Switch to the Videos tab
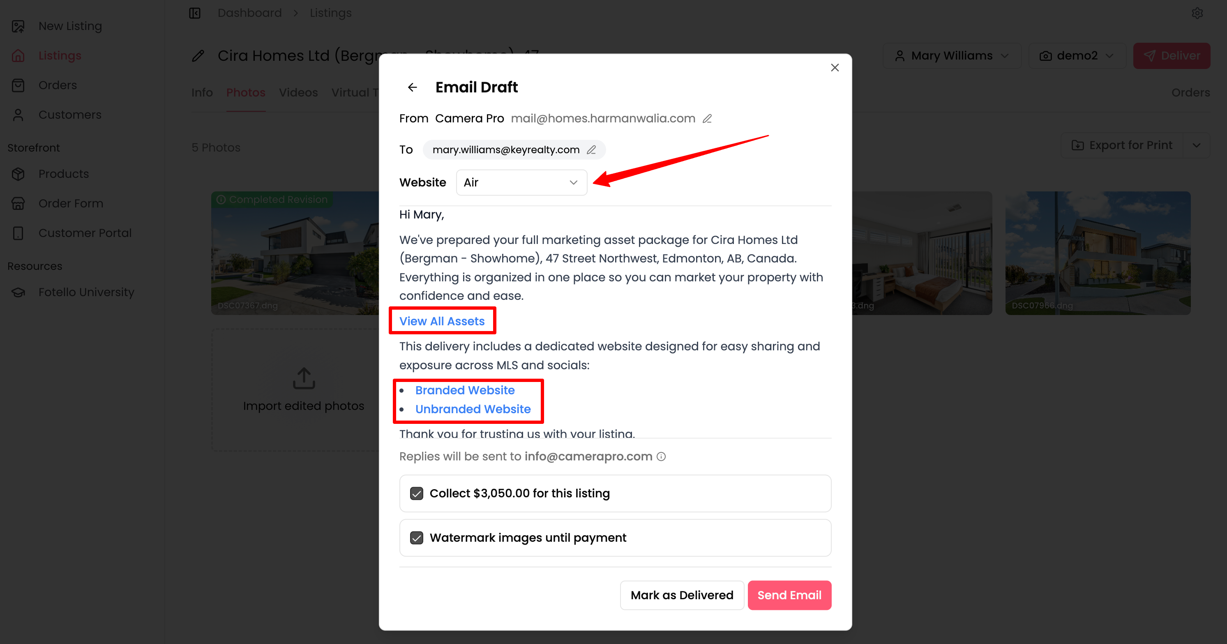The width and height of the screenshot is (1227, 644). 298,92
